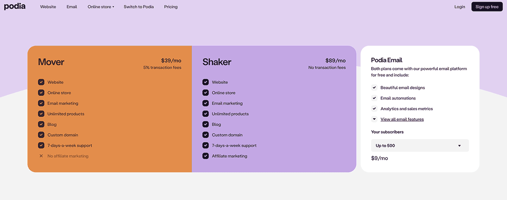
Task: Select the Shaker plan heading
Action: (217, 62)
